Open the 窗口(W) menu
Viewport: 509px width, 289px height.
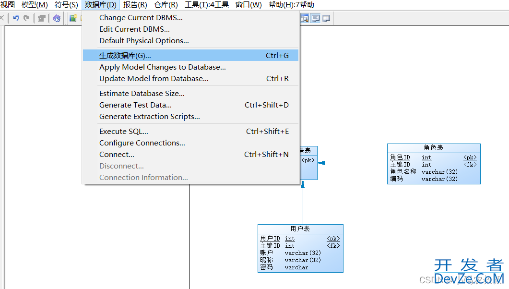click(249, 5)
